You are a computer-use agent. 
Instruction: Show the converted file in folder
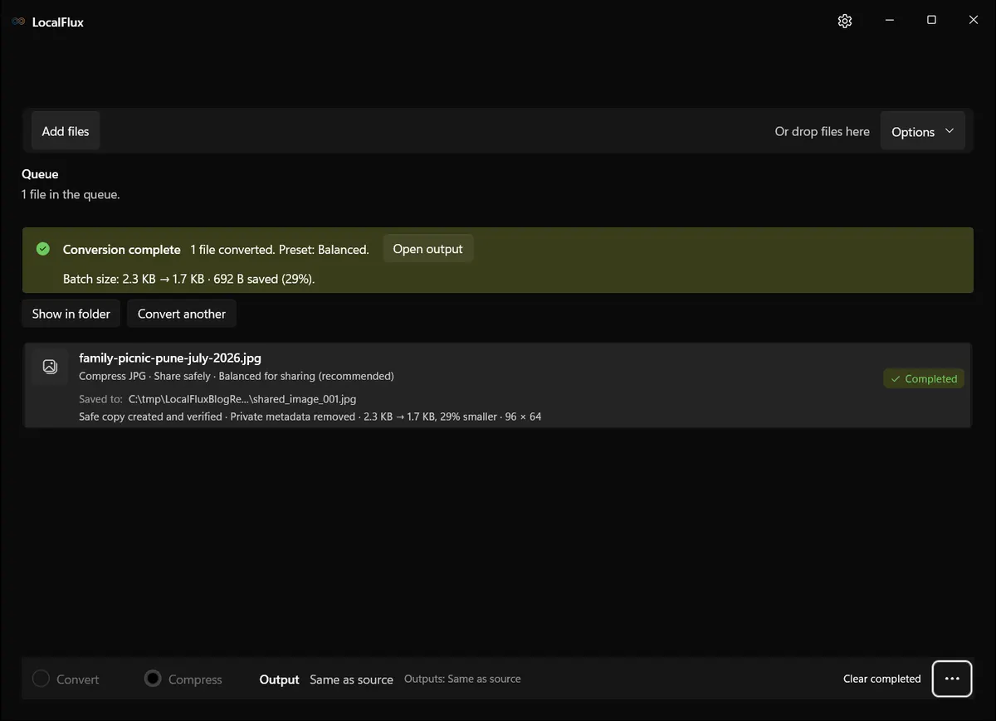pyautogui.click(x=71, y=314)
